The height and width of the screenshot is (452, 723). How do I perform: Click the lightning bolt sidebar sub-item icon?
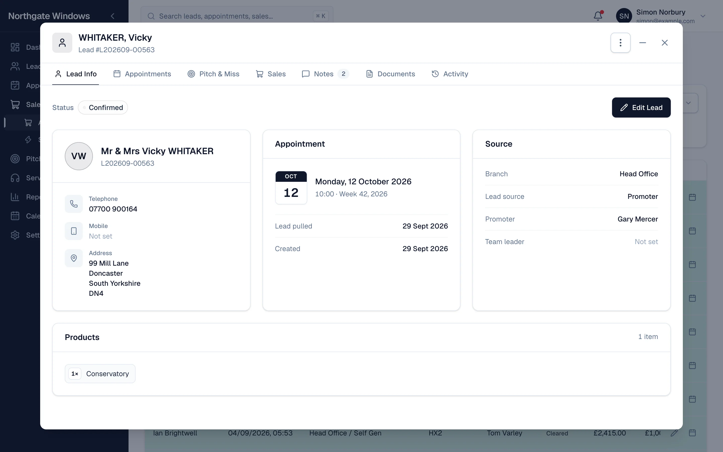click(28, 140)
